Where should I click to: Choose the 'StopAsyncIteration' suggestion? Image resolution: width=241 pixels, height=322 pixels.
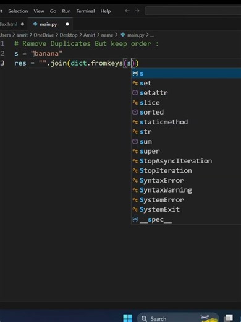[186, 161]
